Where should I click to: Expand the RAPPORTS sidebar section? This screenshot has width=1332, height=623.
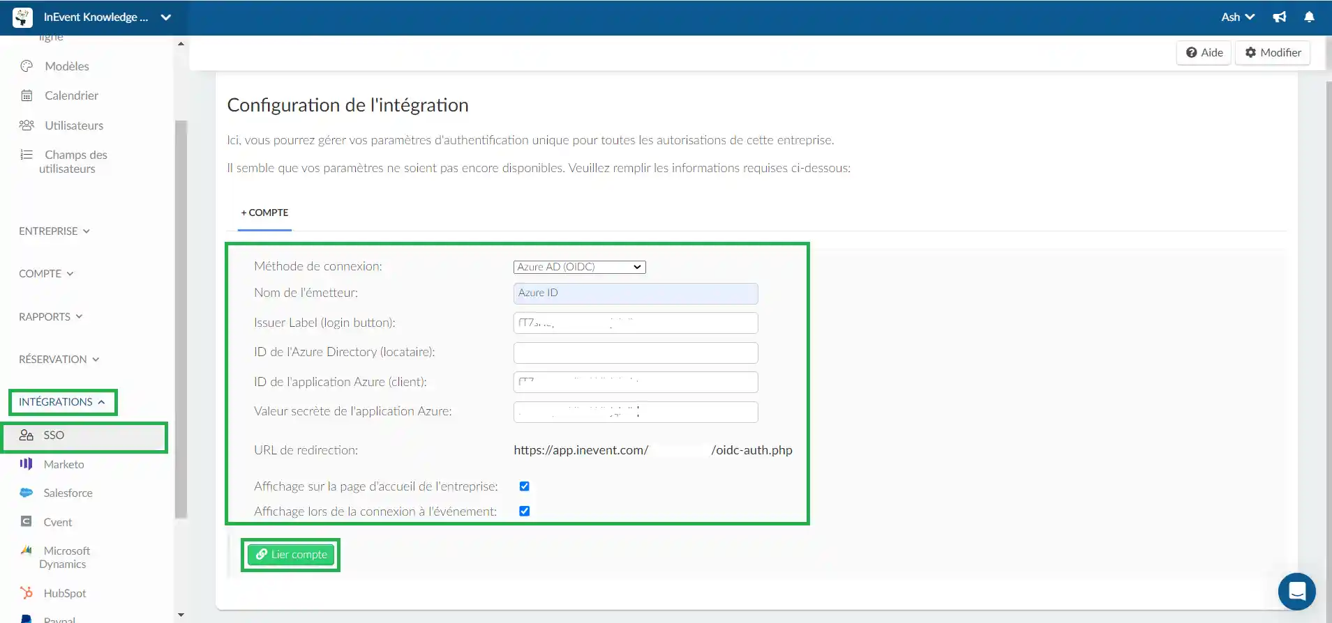(x=51, y=316)
